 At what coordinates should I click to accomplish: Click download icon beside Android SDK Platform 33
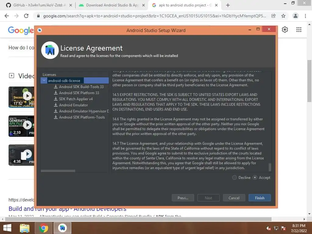click(56, 93)
